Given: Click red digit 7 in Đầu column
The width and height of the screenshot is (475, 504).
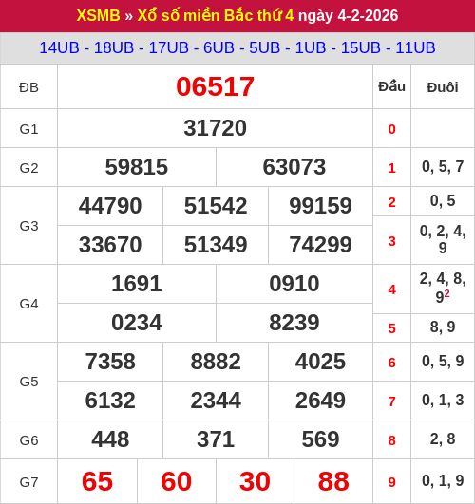Looking at the screenshot, I should click(391, 401).
